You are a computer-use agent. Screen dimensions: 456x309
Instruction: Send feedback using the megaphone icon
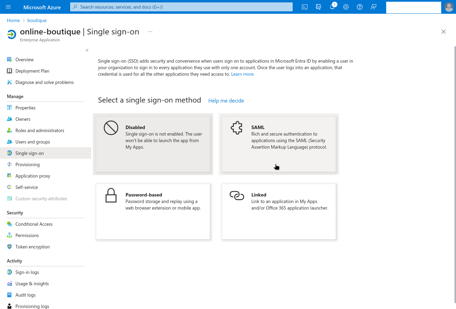[373, 7]
